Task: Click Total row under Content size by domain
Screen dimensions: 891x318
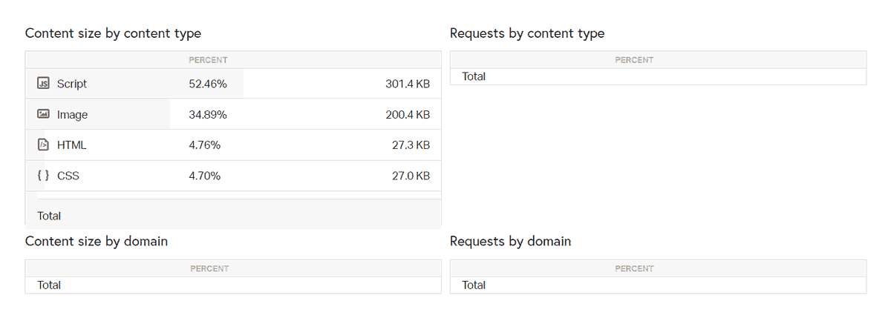Action: 233,285
